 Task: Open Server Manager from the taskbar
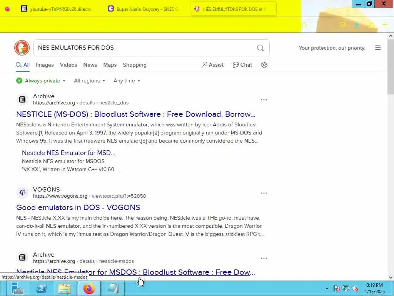click(x=17, y=288)
